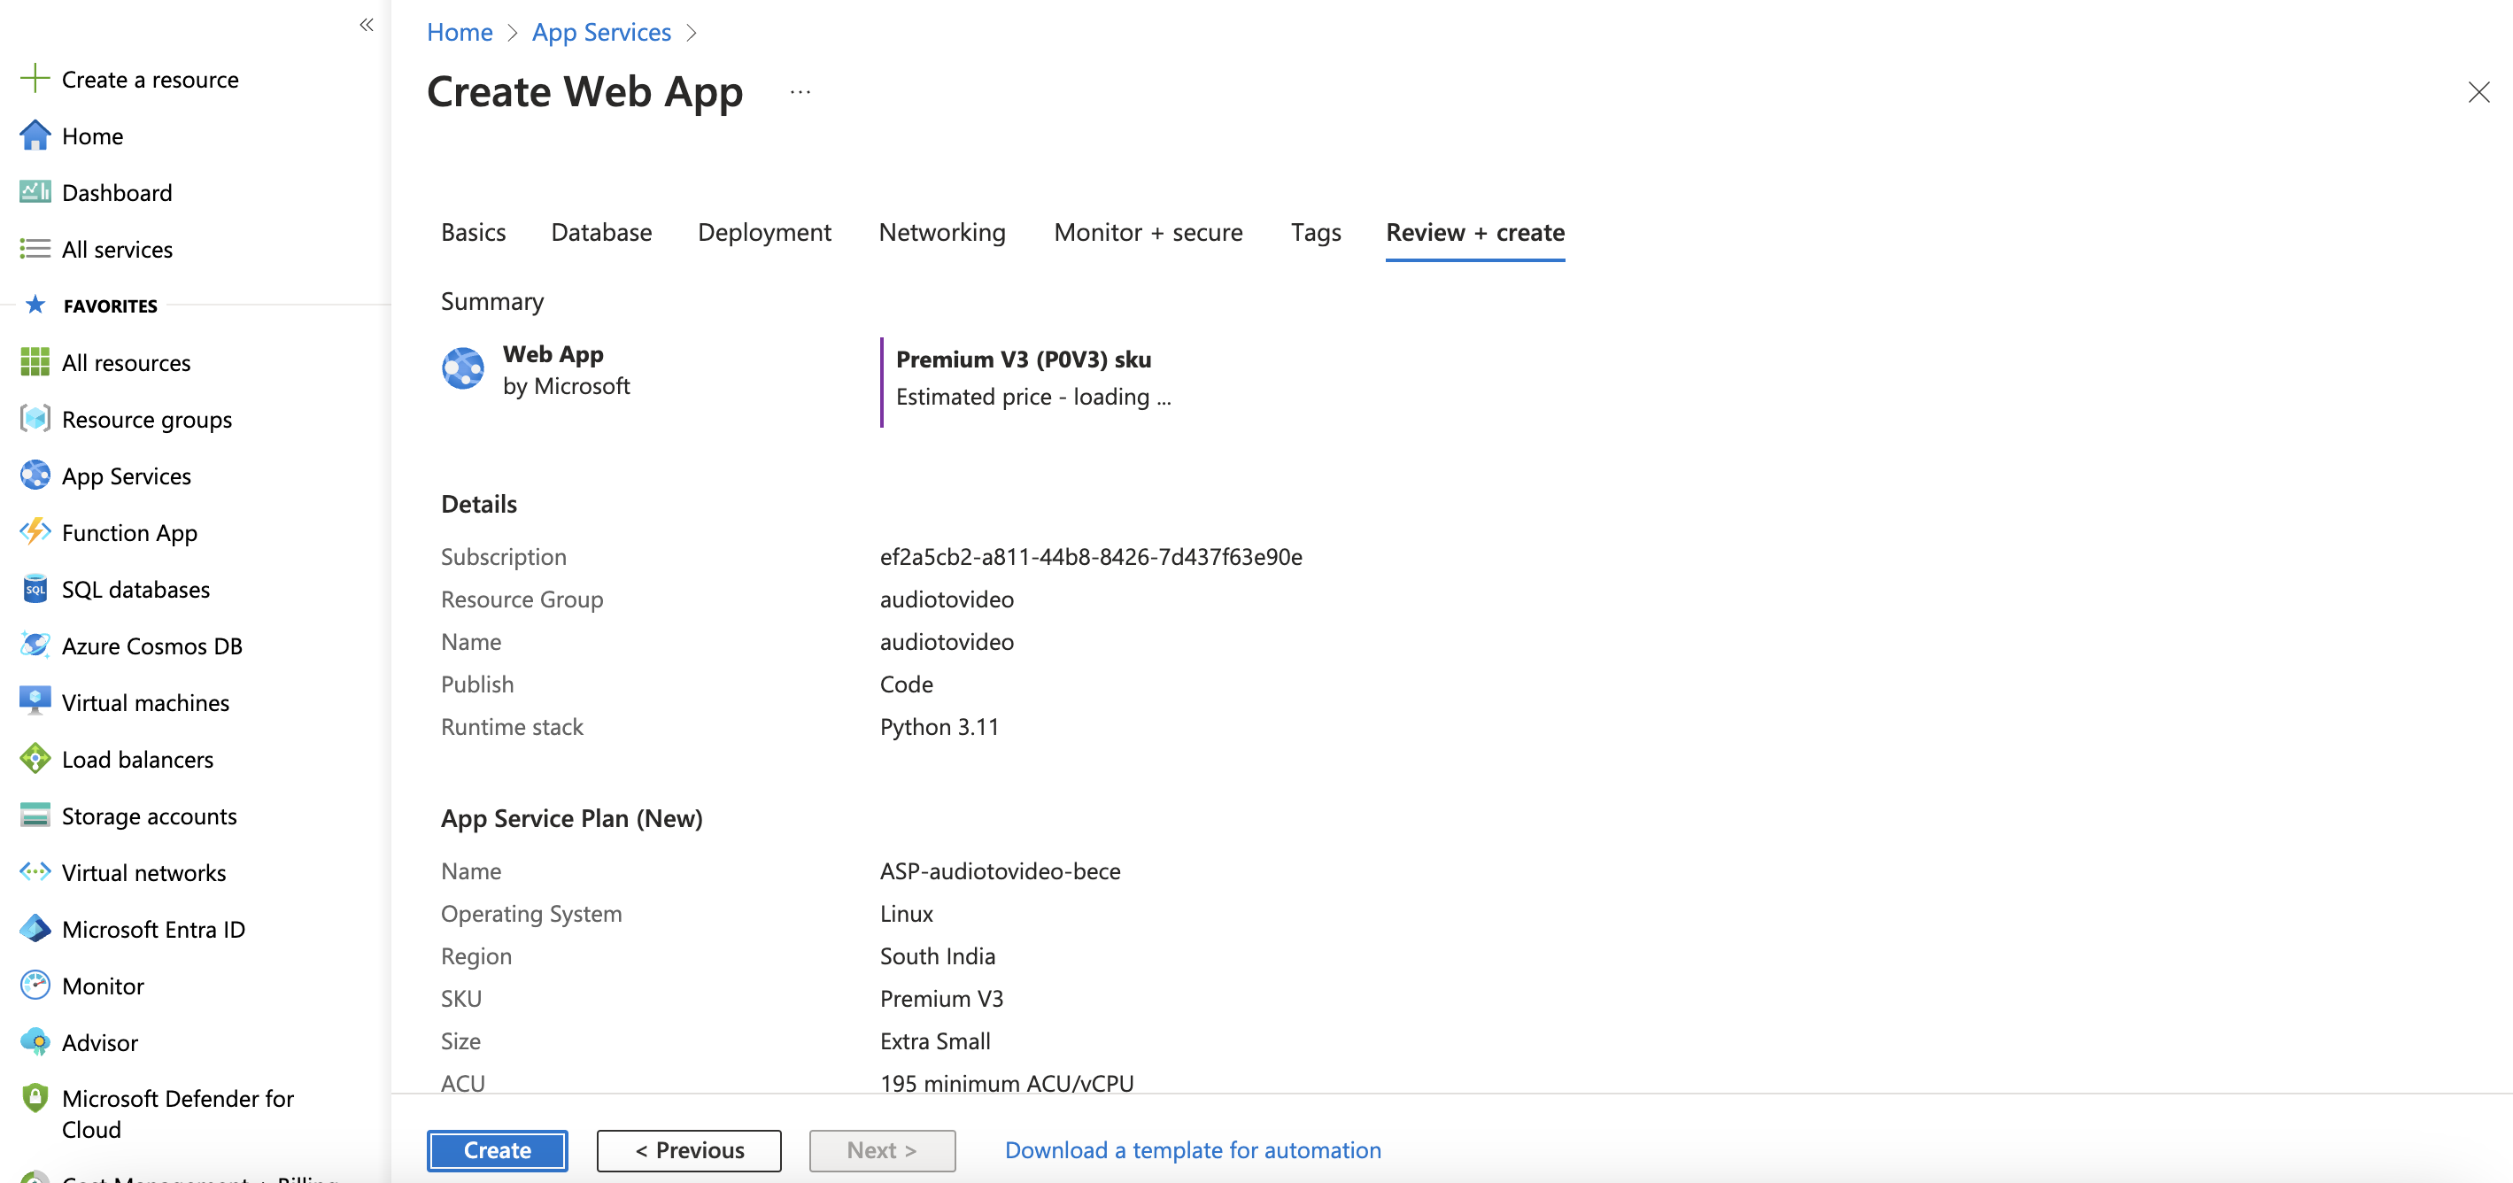Click the All services list icon
Image resolution: width=2513 pixels, height=1183 pixels.
(35, 249)
